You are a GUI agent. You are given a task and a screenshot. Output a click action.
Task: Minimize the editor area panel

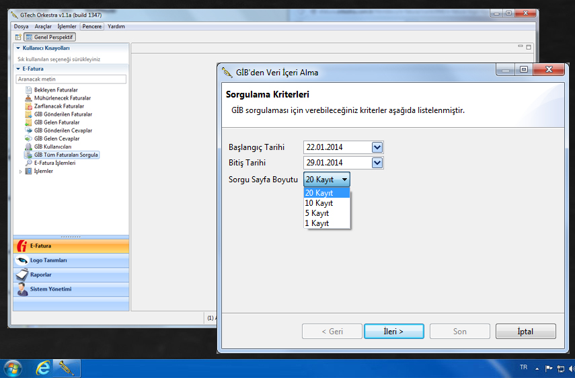521,46
